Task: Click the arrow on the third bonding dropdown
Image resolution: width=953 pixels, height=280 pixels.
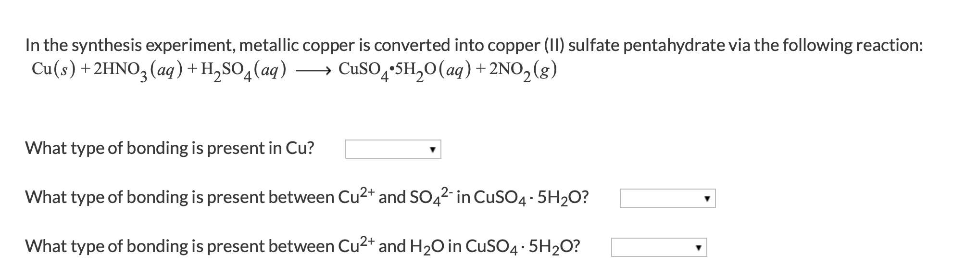Action: click(x=698, y=246)
